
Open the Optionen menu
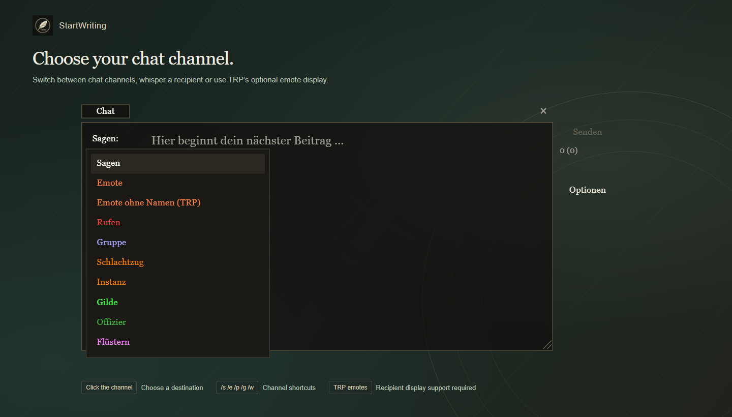point(587,190)
